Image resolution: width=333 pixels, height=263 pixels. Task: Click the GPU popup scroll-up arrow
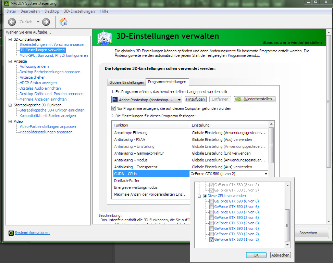287,185
